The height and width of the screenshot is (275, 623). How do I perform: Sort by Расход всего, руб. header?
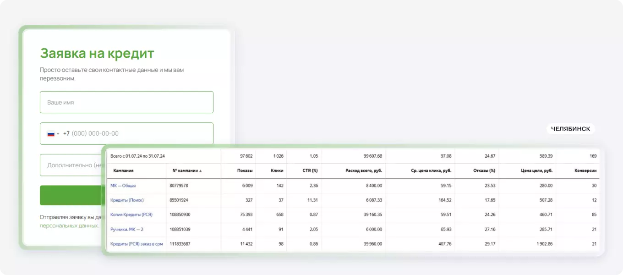coord(364,170)
